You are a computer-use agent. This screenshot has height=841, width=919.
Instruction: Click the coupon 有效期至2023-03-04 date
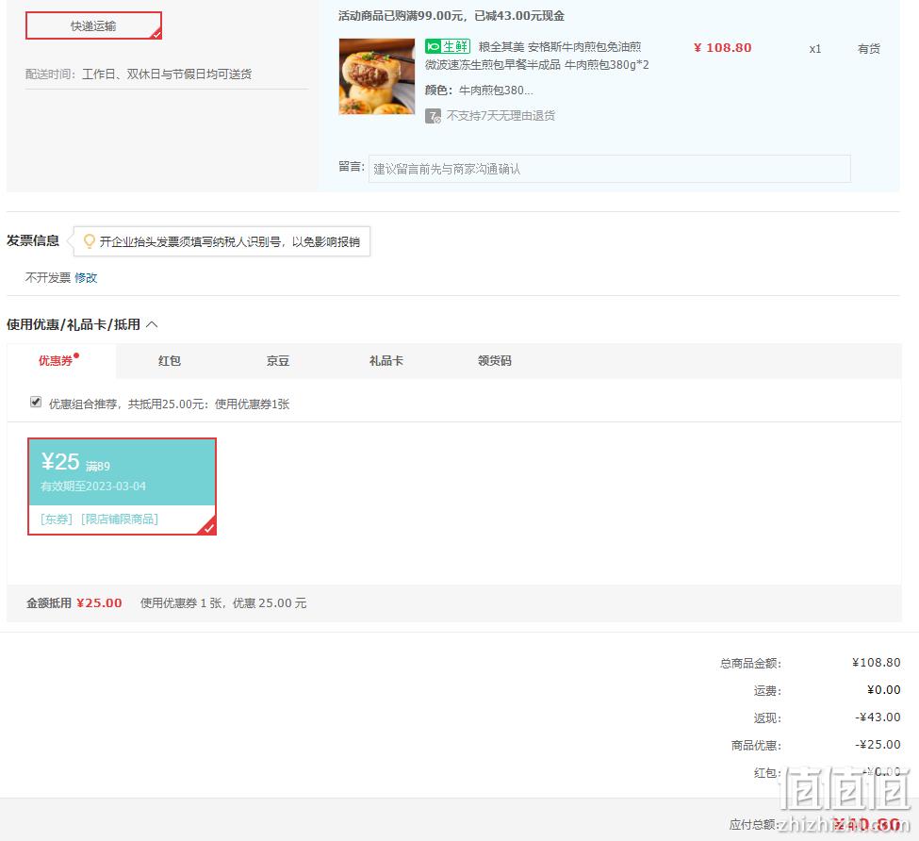coord(93,486)
